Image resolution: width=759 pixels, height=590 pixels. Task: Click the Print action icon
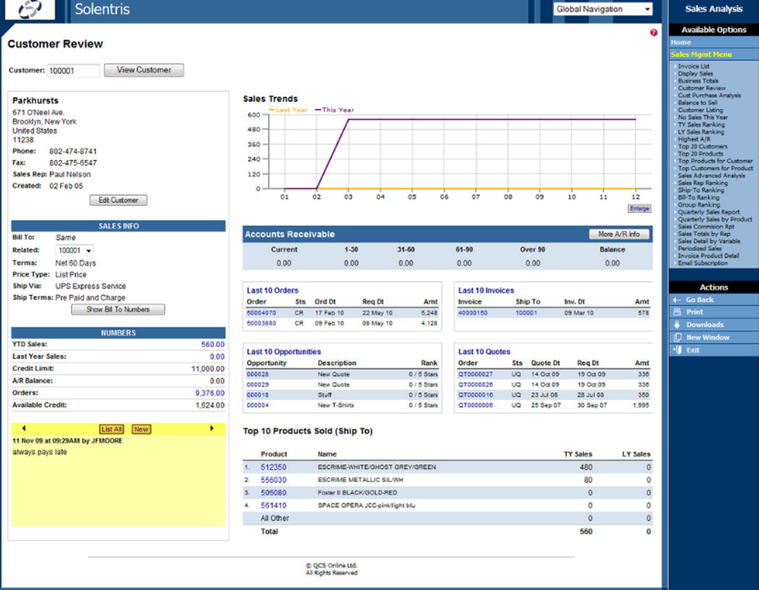676,312
